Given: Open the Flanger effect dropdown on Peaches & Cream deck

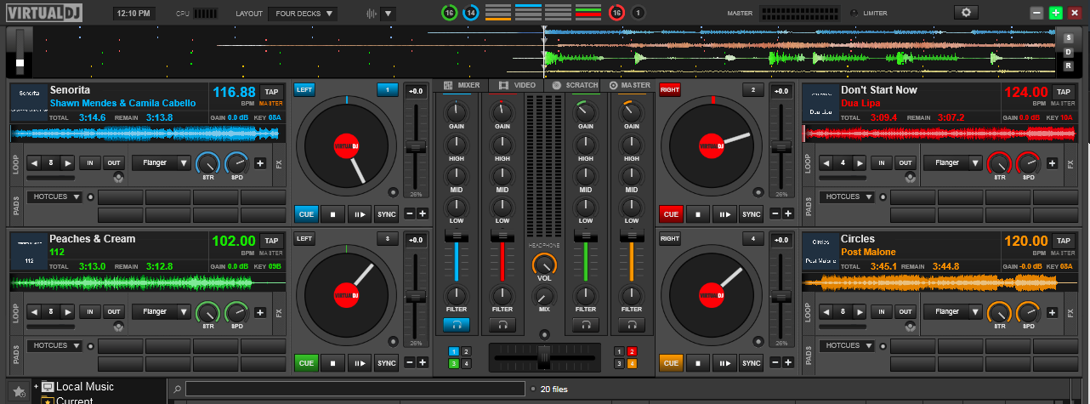Looking at the screenshot, I should pos(161,312).
